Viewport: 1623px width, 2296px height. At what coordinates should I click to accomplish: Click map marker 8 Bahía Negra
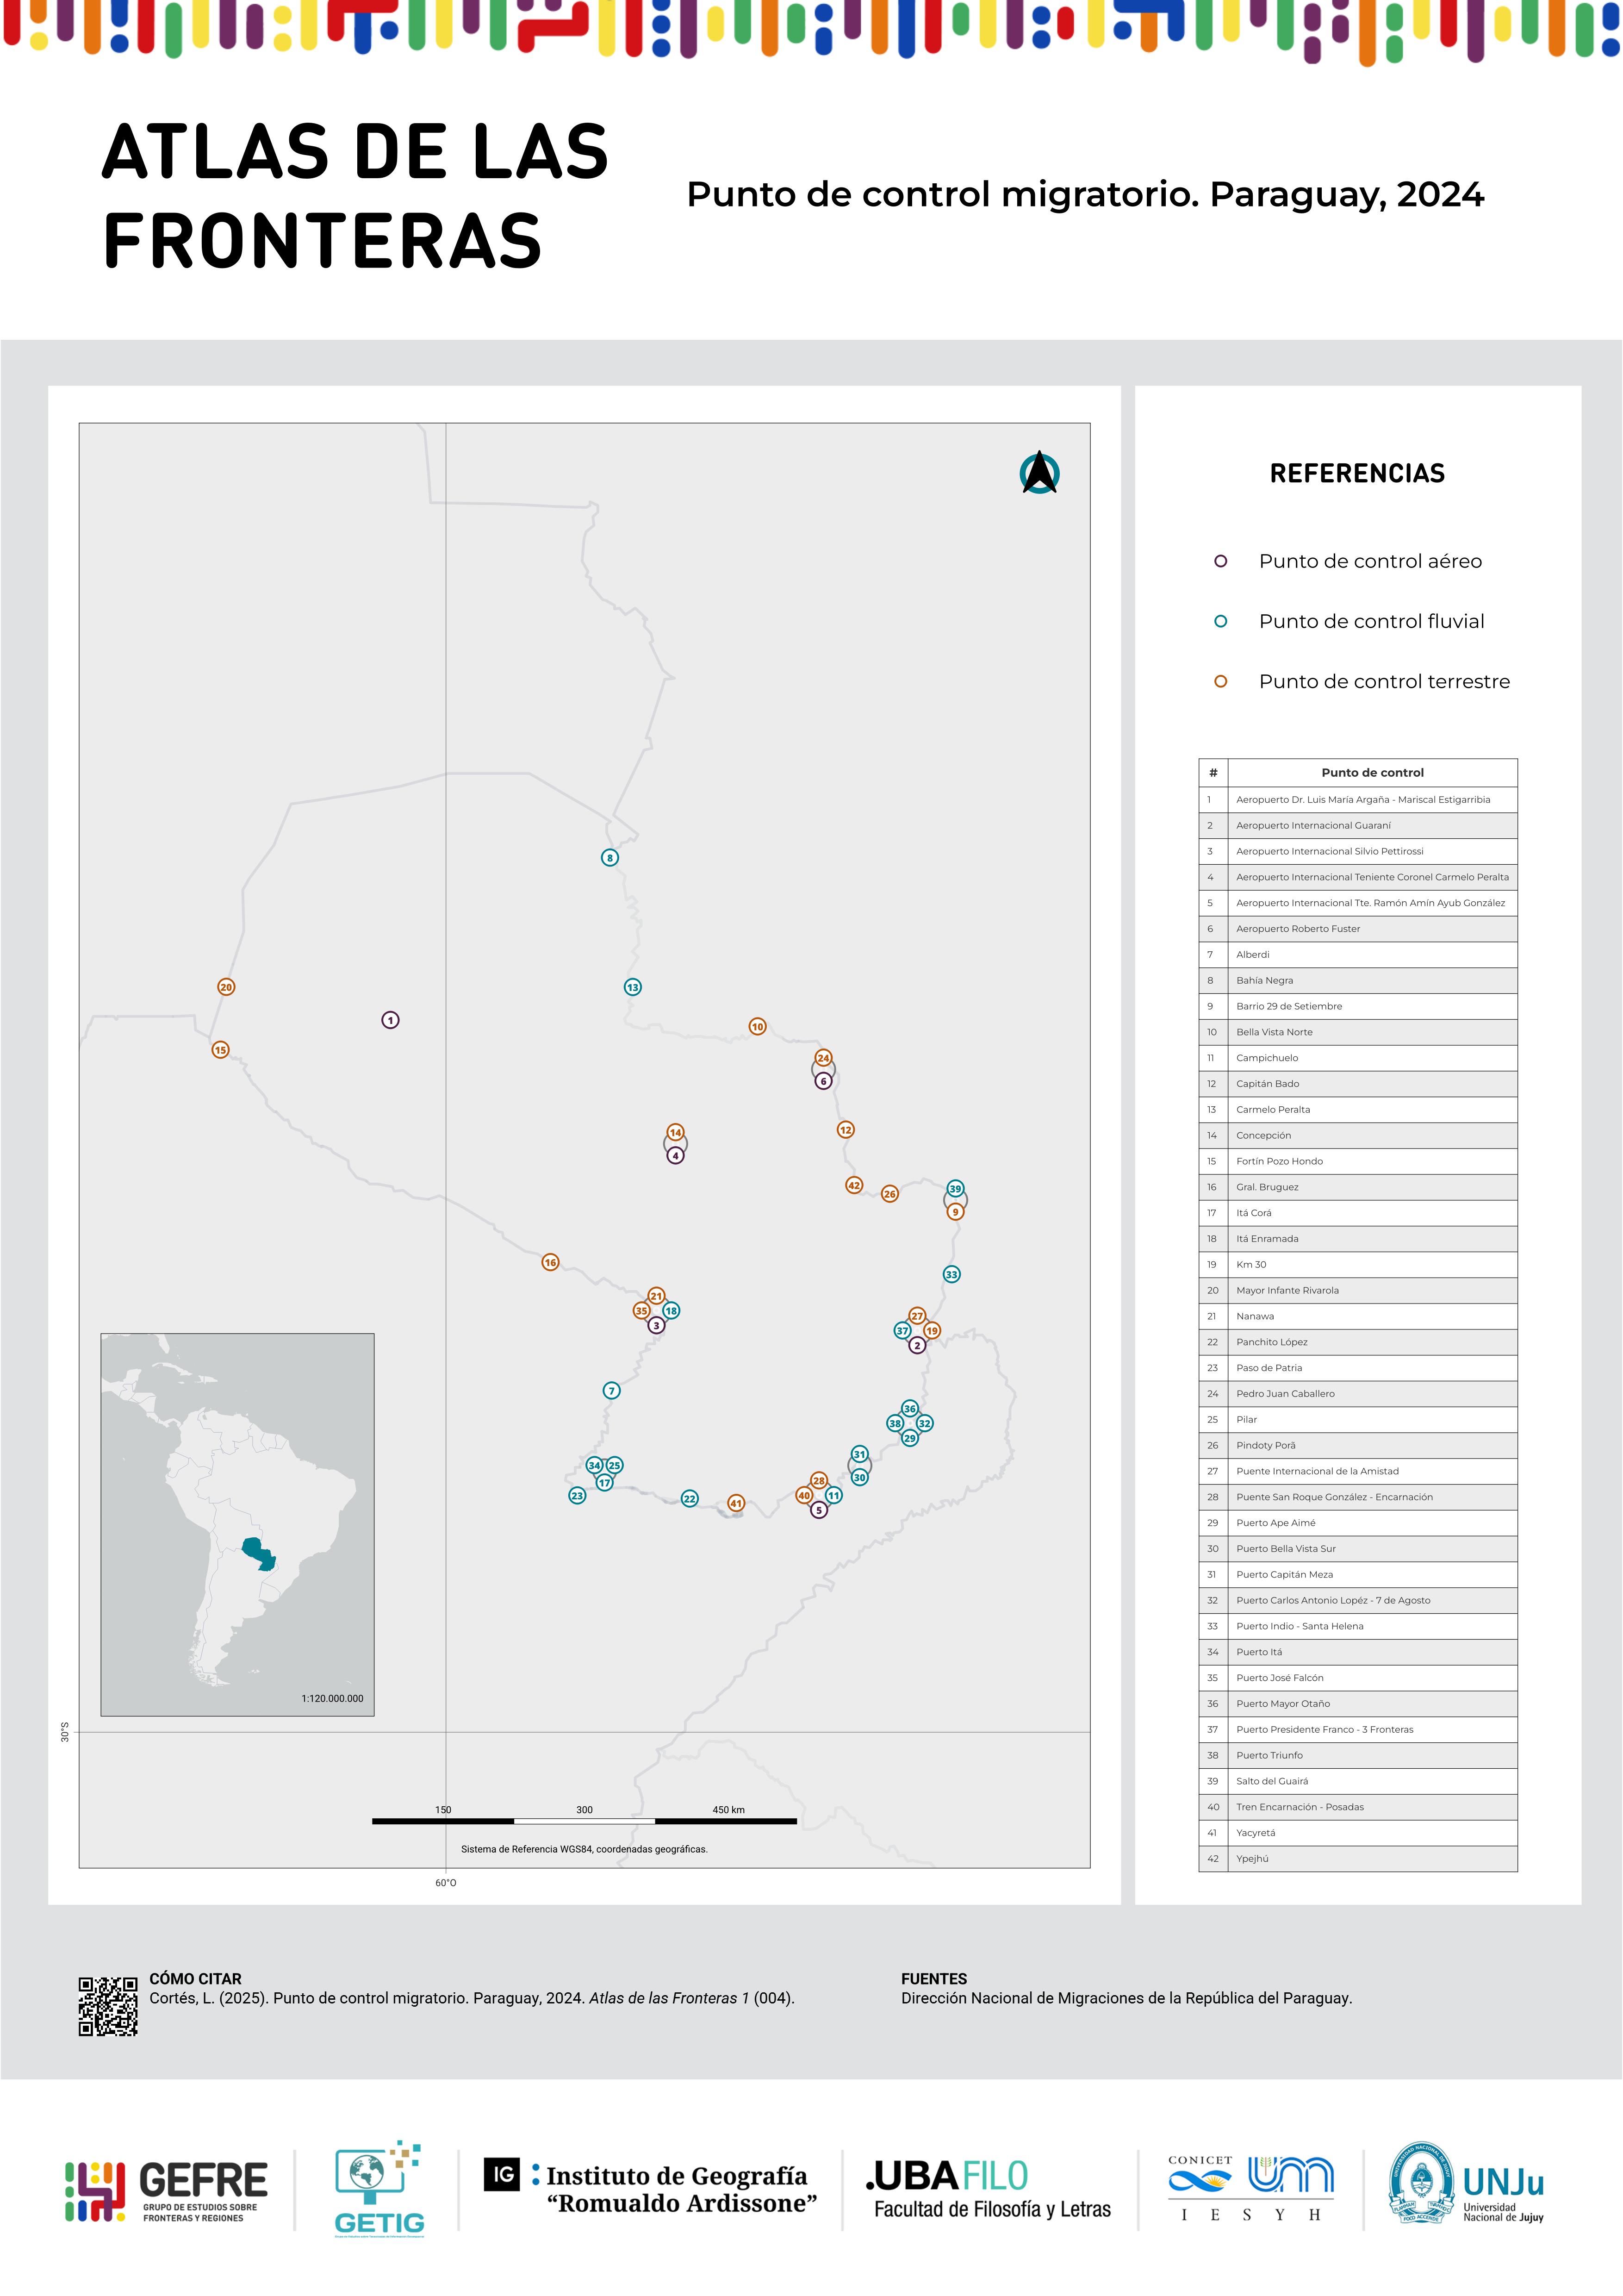click(x=610, y=858)
